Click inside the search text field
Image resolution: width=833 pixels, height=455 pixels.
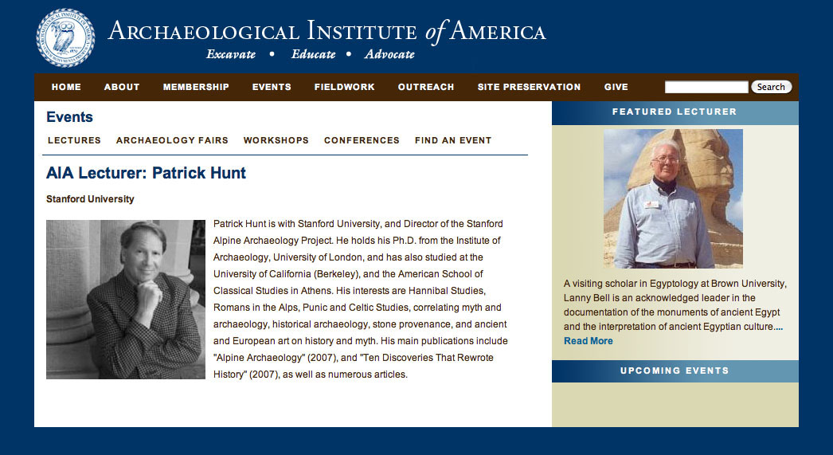706,87
